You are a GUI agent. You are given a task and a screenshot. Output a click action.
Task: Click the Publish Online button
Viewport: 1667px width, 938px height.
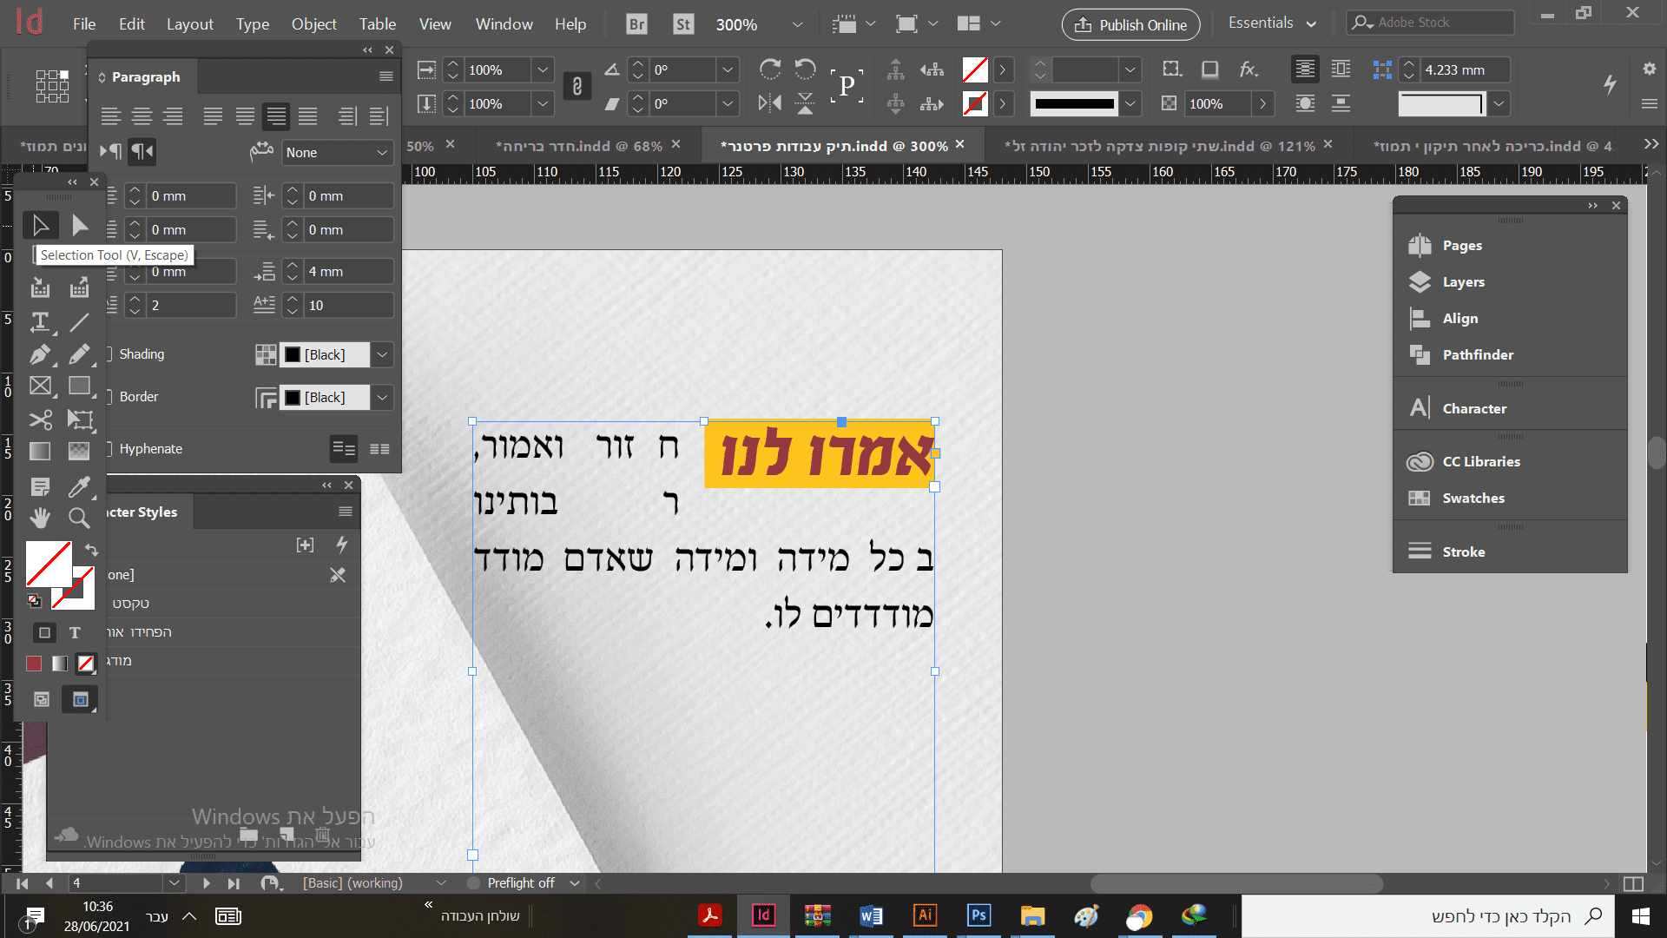point(1130,24)
